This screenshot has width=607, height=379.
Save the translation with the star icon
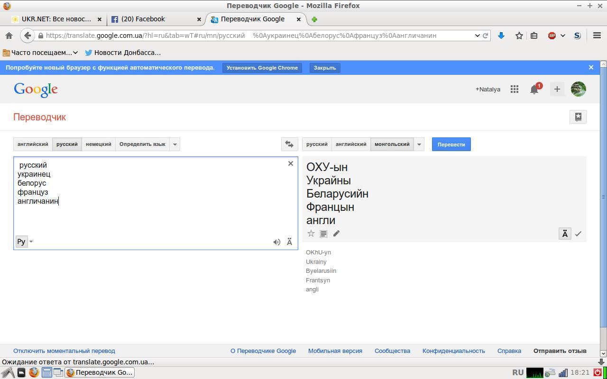pyautogui.click(x=311, y=234)
